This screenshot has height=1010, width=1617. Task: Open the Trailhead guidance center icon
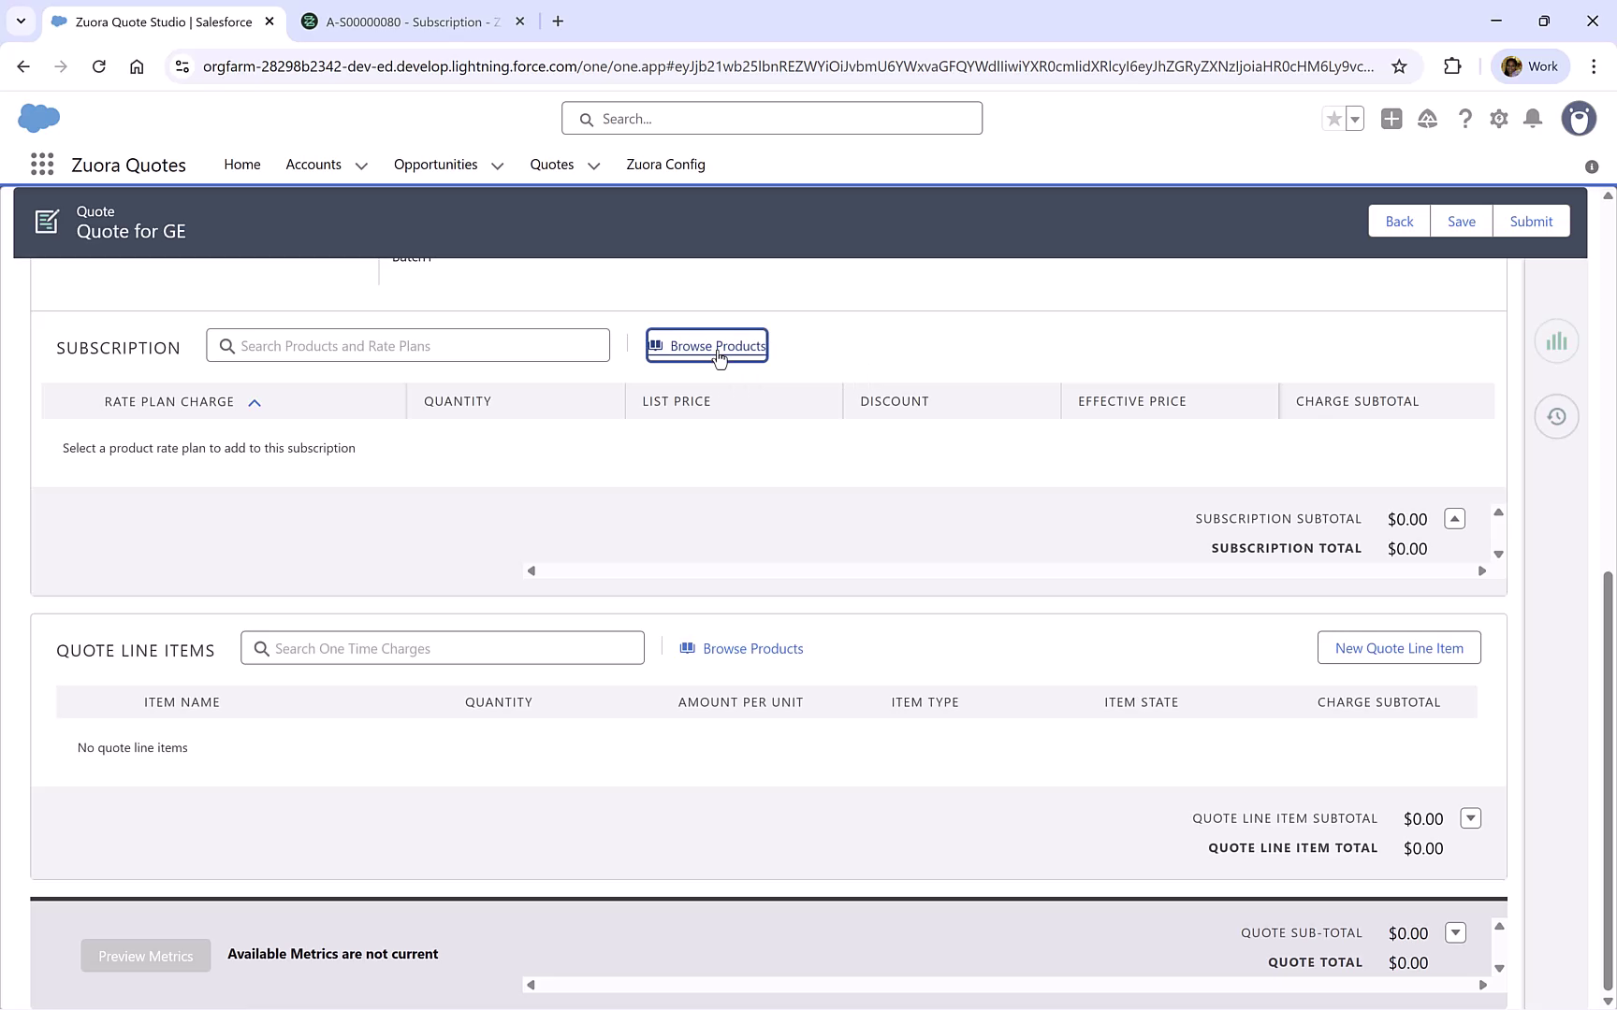tap(1427, 119)
